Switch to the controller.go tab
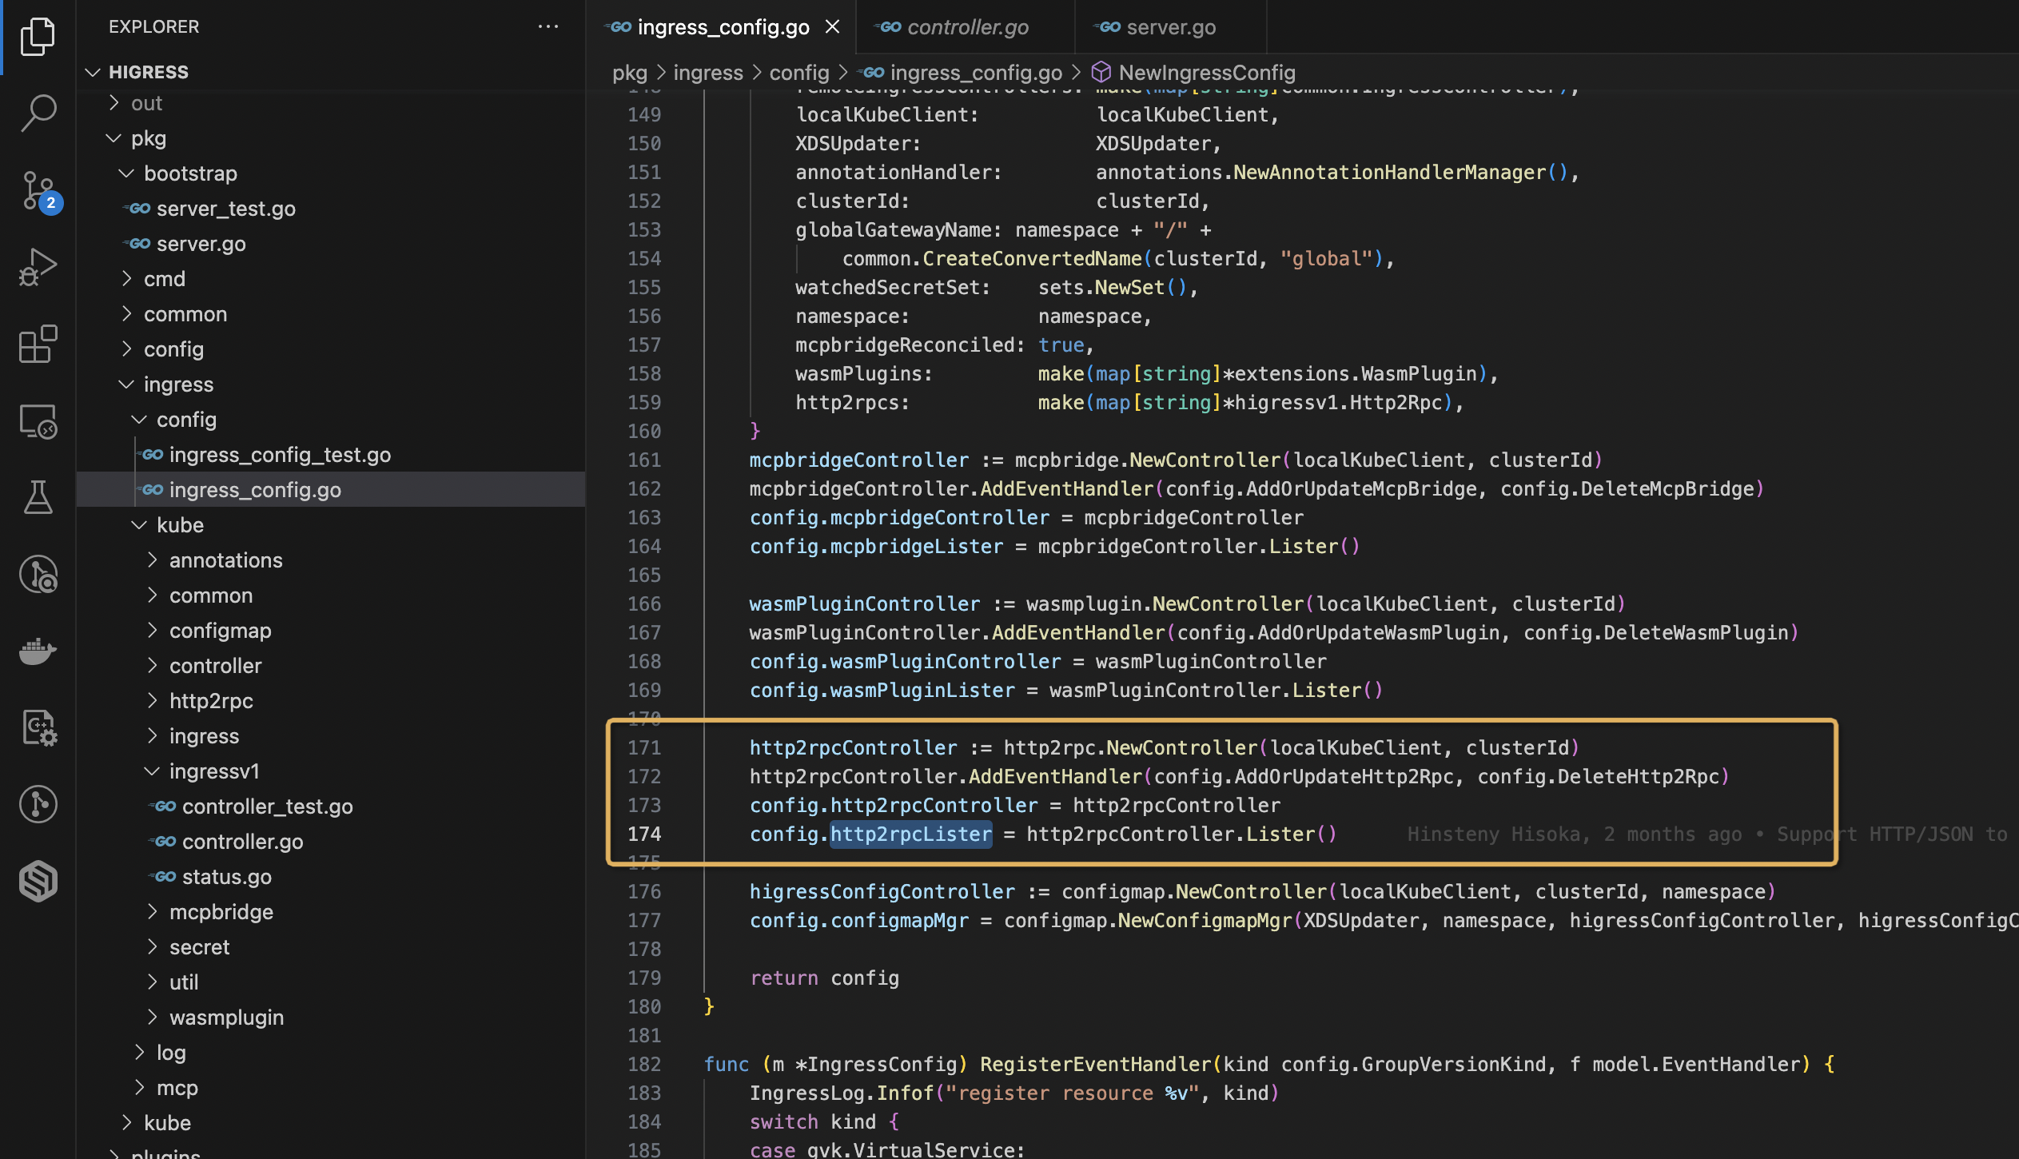The height and width of the screenshot is (1159, 2019). [967, 26]
